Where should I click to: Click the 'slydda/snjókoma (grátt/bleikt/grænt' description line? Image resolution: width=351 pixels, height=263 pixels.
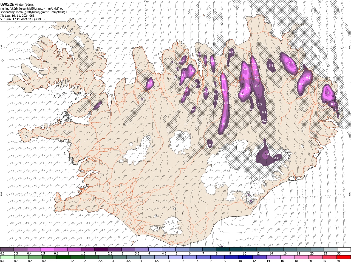pos(33,12)
